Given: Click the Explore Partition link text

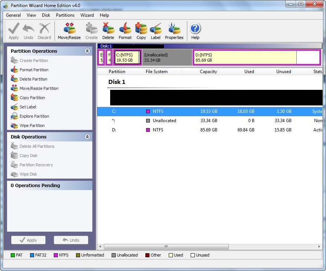Looking at the screenshot, I should click(x=34, y=116).
